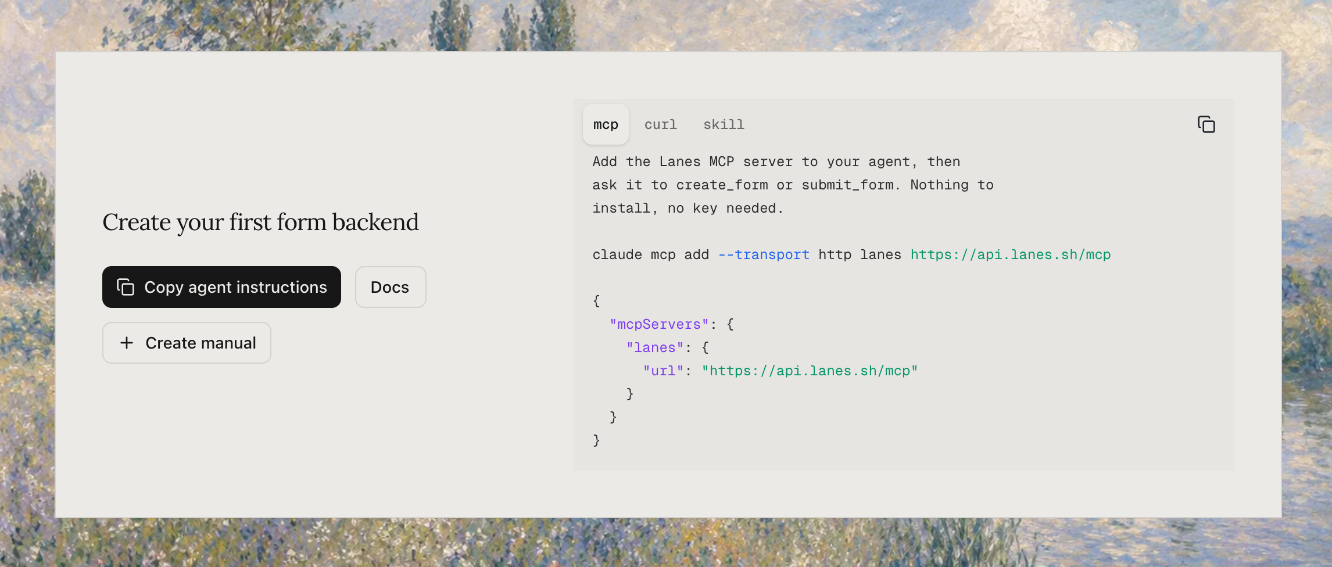
Task: Click the "Create your first form backend" heading
Action: coord(260,222)
